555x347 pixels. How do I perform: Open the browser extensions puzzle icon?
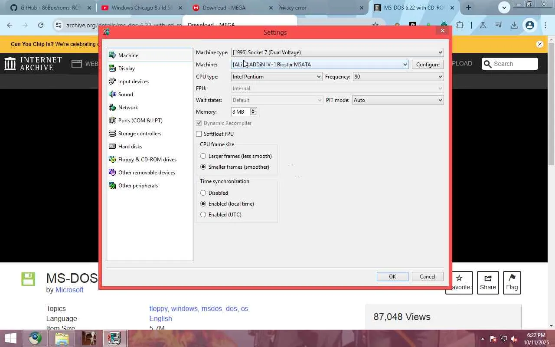click(x=460, y=25)
